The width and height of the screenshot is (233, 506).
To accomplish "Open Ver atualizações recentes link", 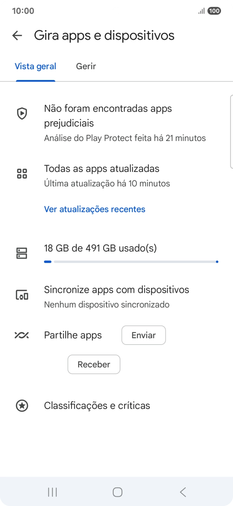I will pyautogui.click(x=94, y=209).
